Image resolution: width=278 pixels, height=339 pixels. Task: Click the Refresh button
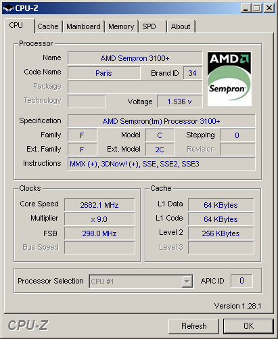194,326
